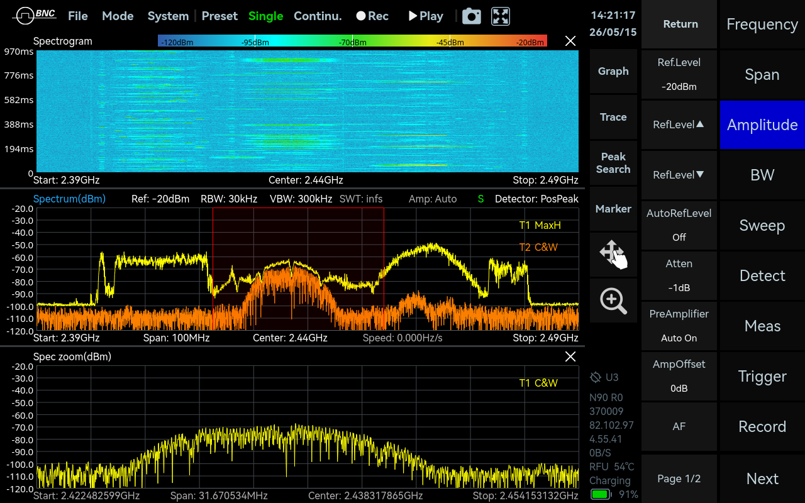The image size is (805, 503).
Task: Activate the zoom magnifier tool
Action: point(613,301)
